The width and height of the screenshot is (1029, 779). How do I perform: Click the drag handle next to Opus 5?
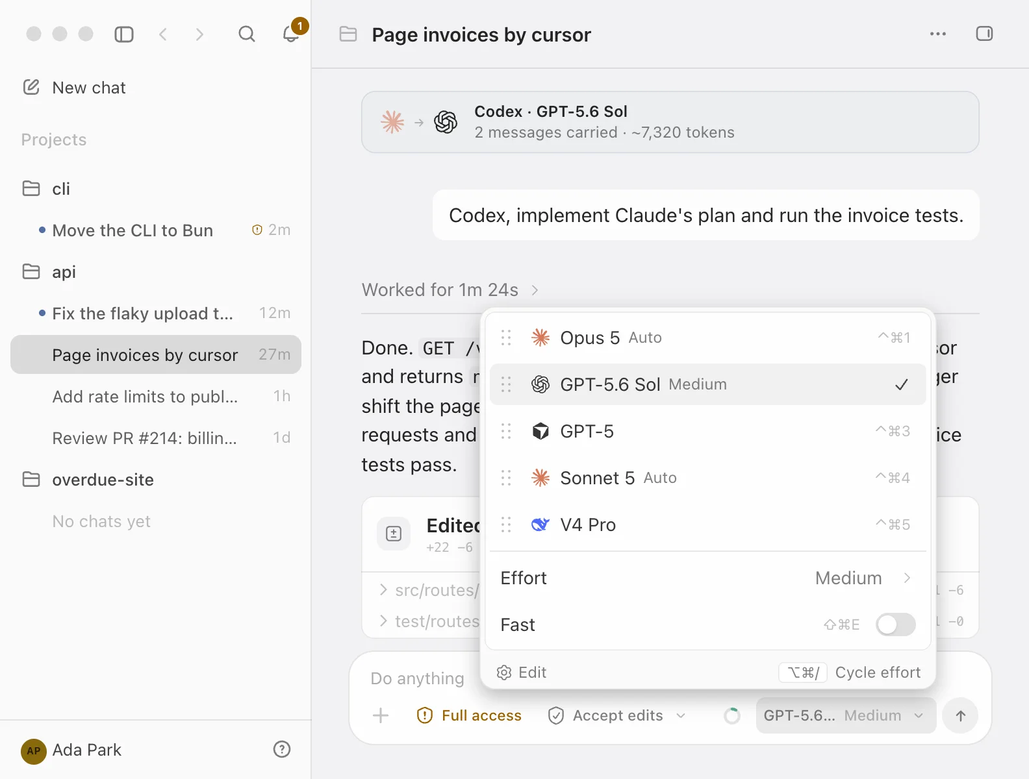click(x=506, y=338)
